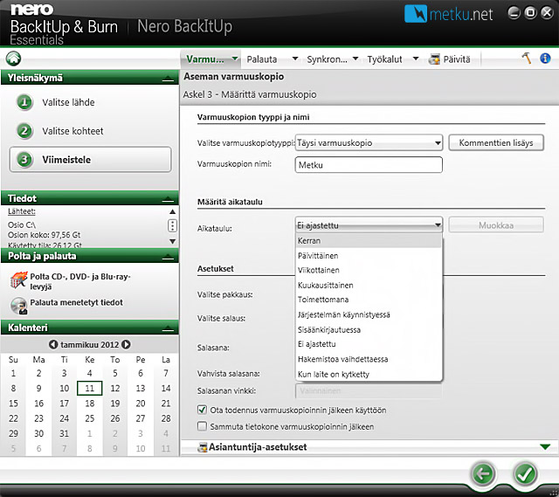Expand Synkron... menu arrow
This screenshot has height=497, width=559.
355,59
